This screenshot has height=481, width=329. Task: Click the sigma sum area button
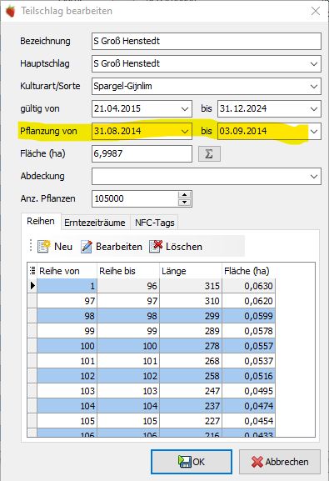209,153
